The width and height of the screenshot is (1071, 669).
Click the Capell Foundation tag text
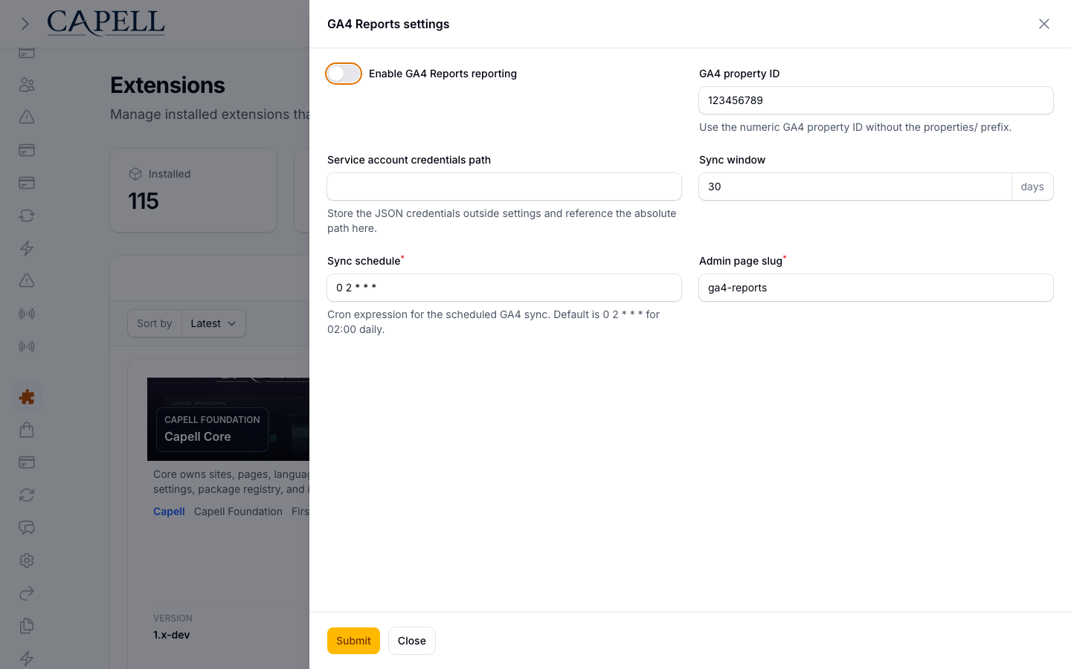point(238,511)
